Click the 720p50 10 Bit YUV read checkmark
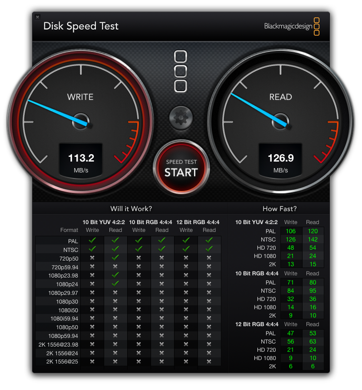 coord(115,258)
